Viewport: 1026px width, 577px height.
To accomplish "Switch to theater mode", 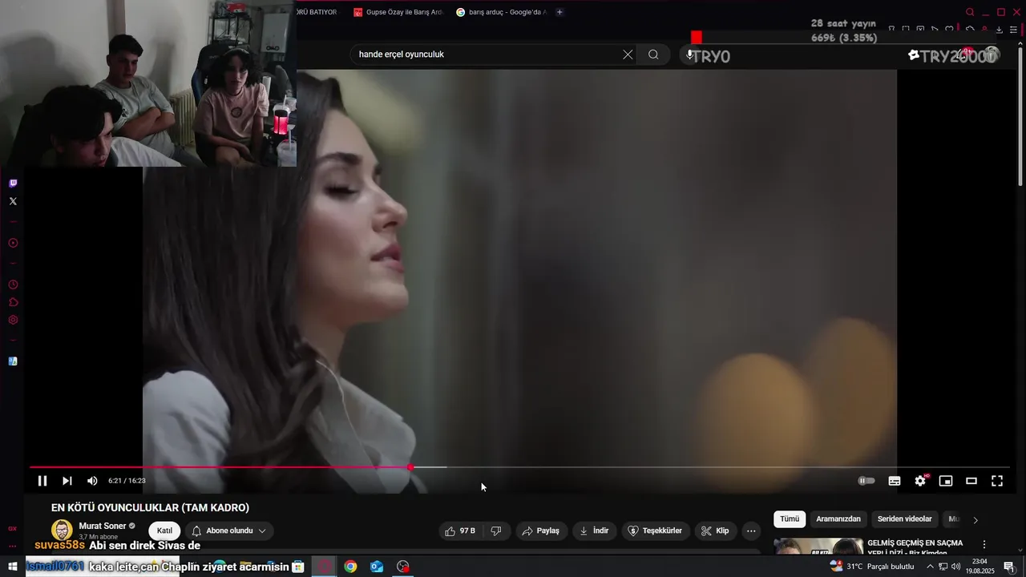I will pos(971,481).
